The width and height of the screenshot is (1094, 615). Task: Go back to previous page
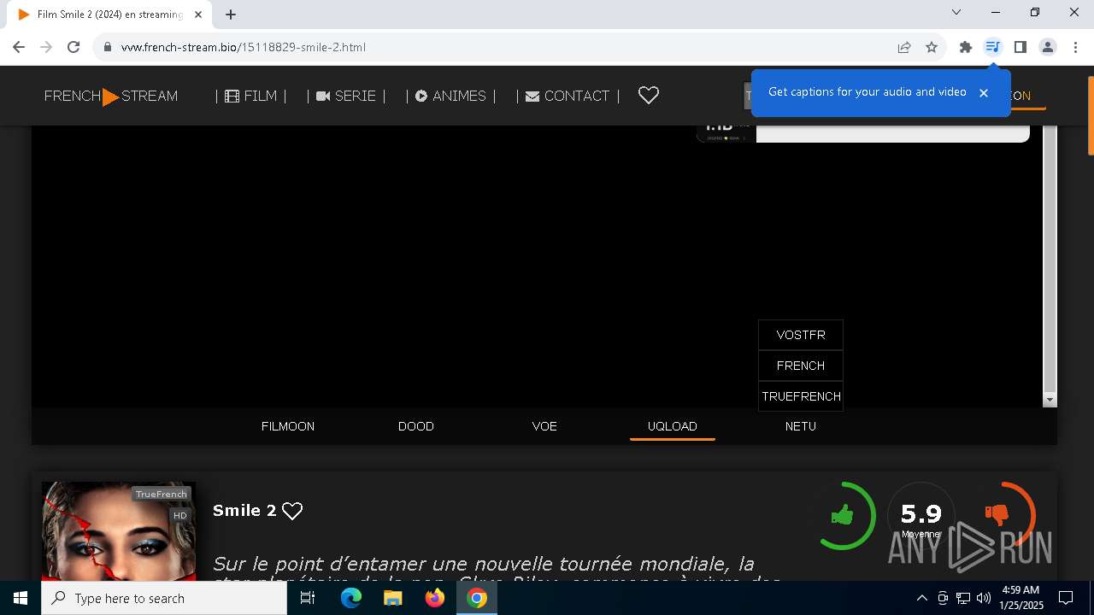pos(19,47)
